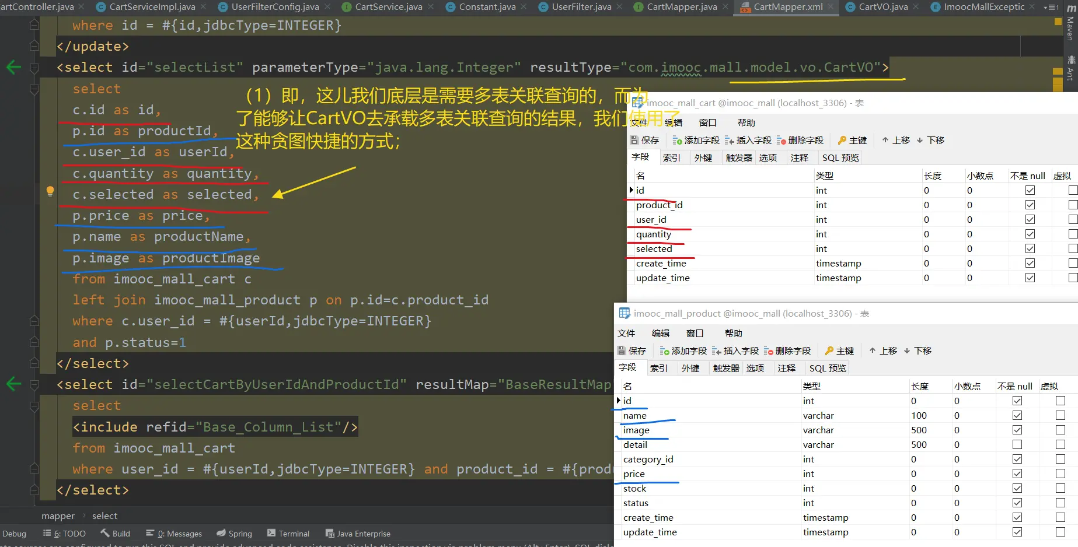Image resolution: width=1078 pixels, height=547 pixels.
Task: Show the hidden editor tabs list
Action: (1051, 7)
